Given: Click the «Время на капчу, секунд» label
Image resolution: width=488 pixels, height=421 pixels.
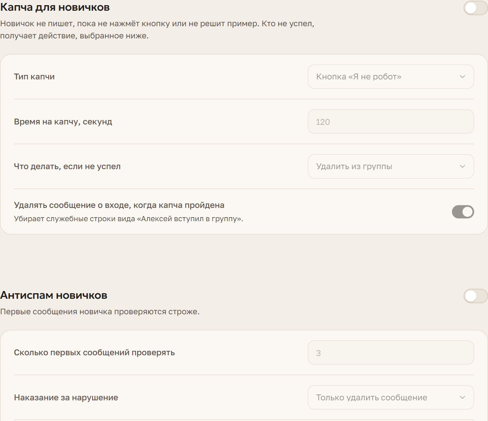Looking at the screenshot, I should point(63,121).
